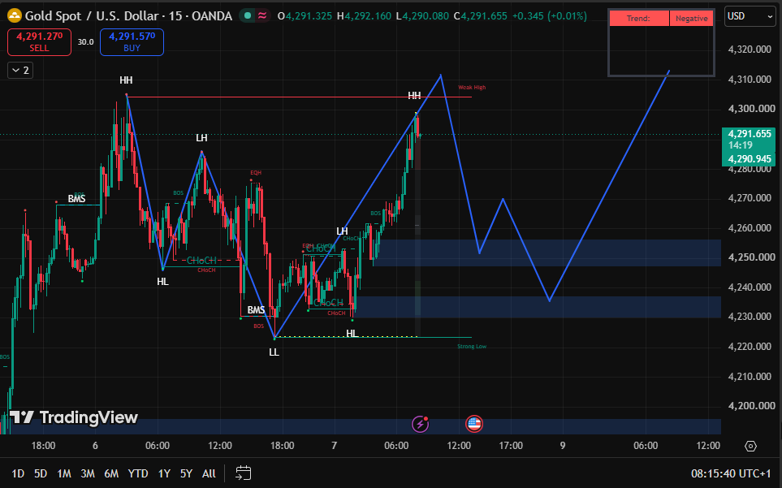Image resolution: width=782 pixels, height=488 pixels.
Task: Select the 3M time range
Action: (88, 473)
